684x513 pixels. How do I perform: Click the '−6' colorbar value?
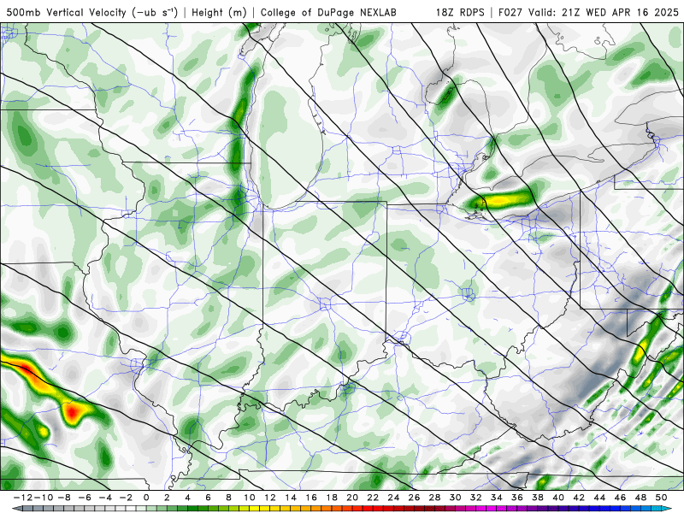click(x=84, y=498)
